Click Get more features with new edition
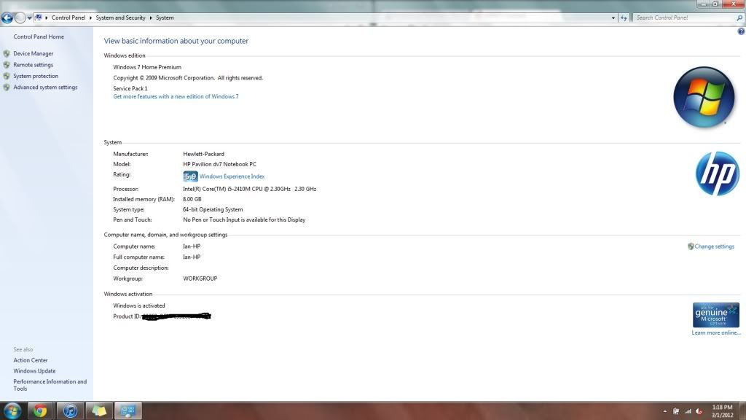The width and height of the screenshot is (746, 420). (x=176, y=96)
